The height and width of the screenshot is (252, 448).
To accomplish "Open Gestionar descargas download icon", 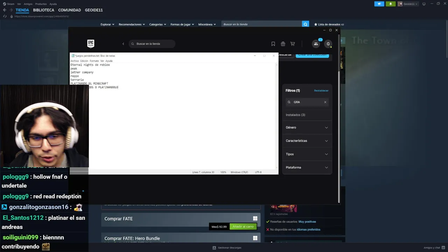I will [x=214, y=247].
